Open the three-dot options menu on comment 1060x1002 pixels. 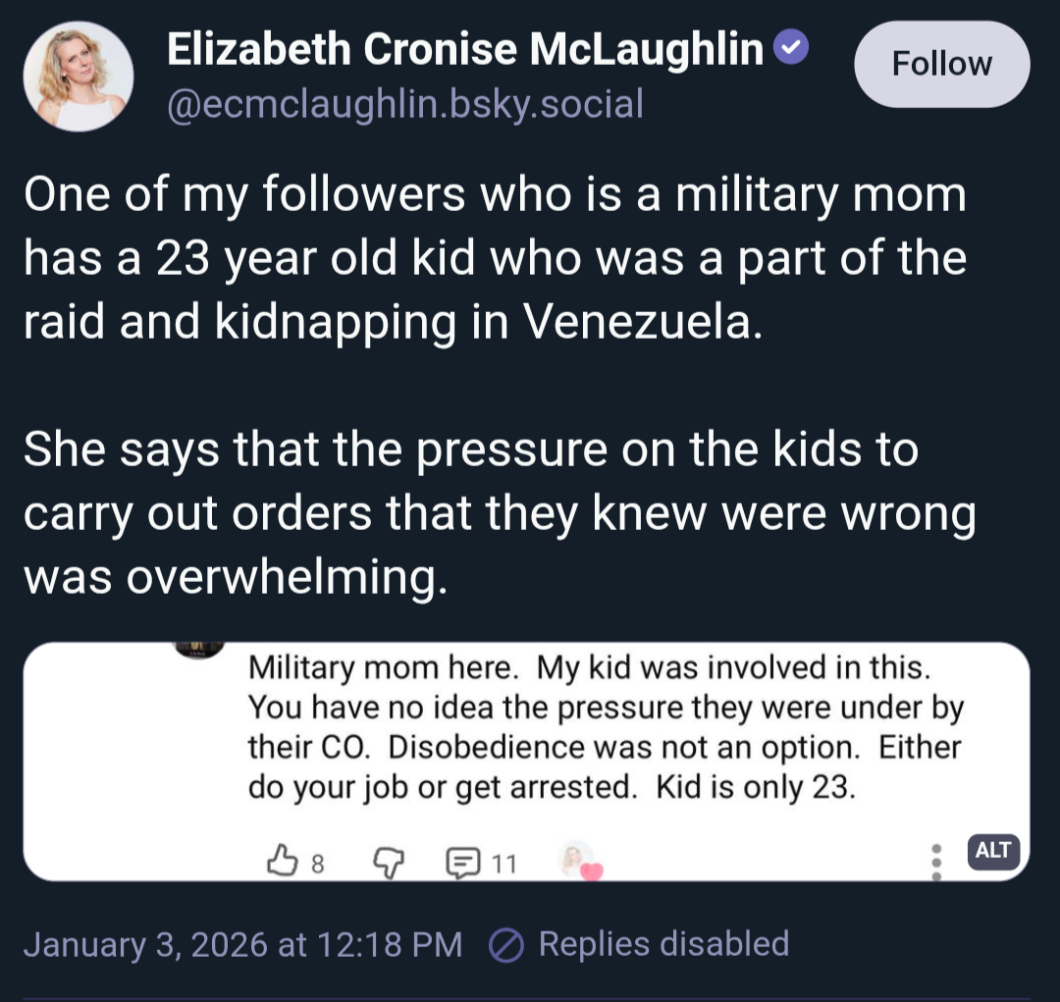click(x=935, y=861)
